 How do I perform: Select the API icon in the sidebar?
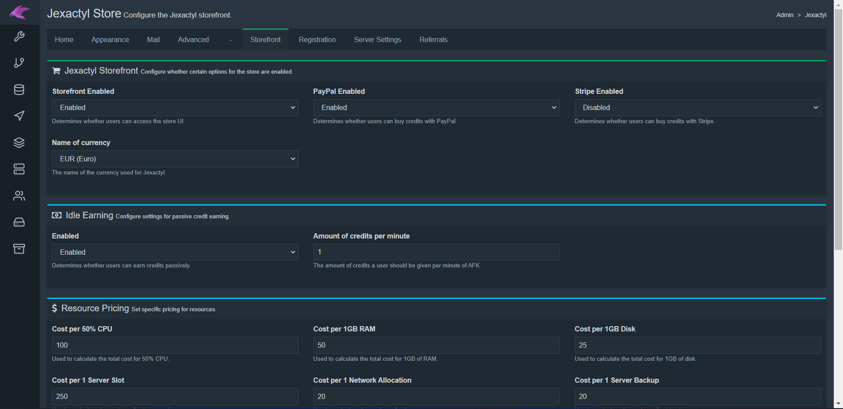pyautogui.click(x=19, y=63)
